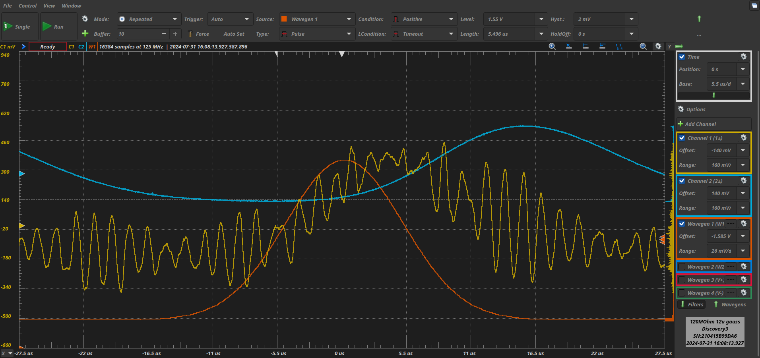
Task: Open Level dropdown arrow beside 1.55 V
Action: pos(541,19)
